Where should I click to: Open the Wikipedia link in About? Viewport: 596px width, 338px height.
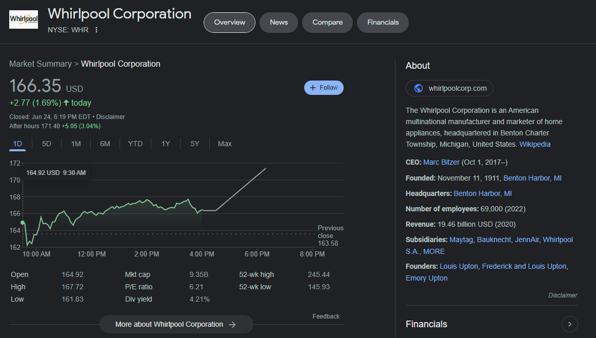535,144
